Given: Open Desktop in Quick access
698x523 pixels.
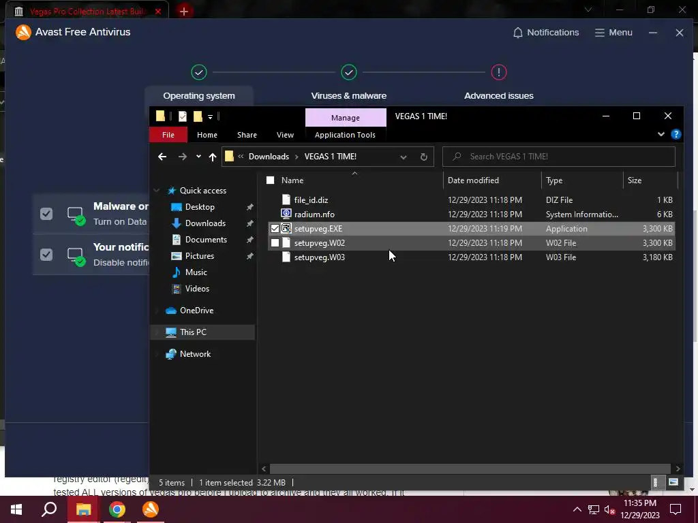Looking at the screenshot, I should (x=200, y=207).
